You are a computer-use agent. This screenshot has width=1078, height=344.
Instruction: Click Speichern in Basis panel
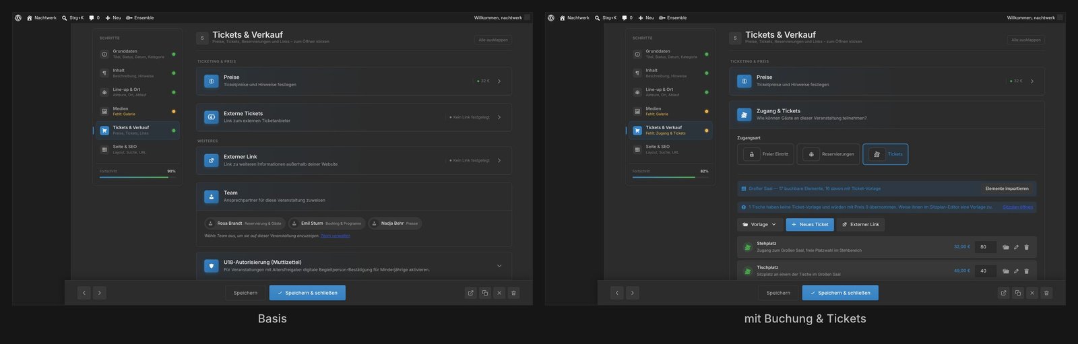coord(245,293)
